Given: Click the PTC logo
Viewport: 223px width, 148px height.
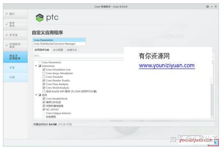Looking at the screenshot, I should click(x=47, y=18).
